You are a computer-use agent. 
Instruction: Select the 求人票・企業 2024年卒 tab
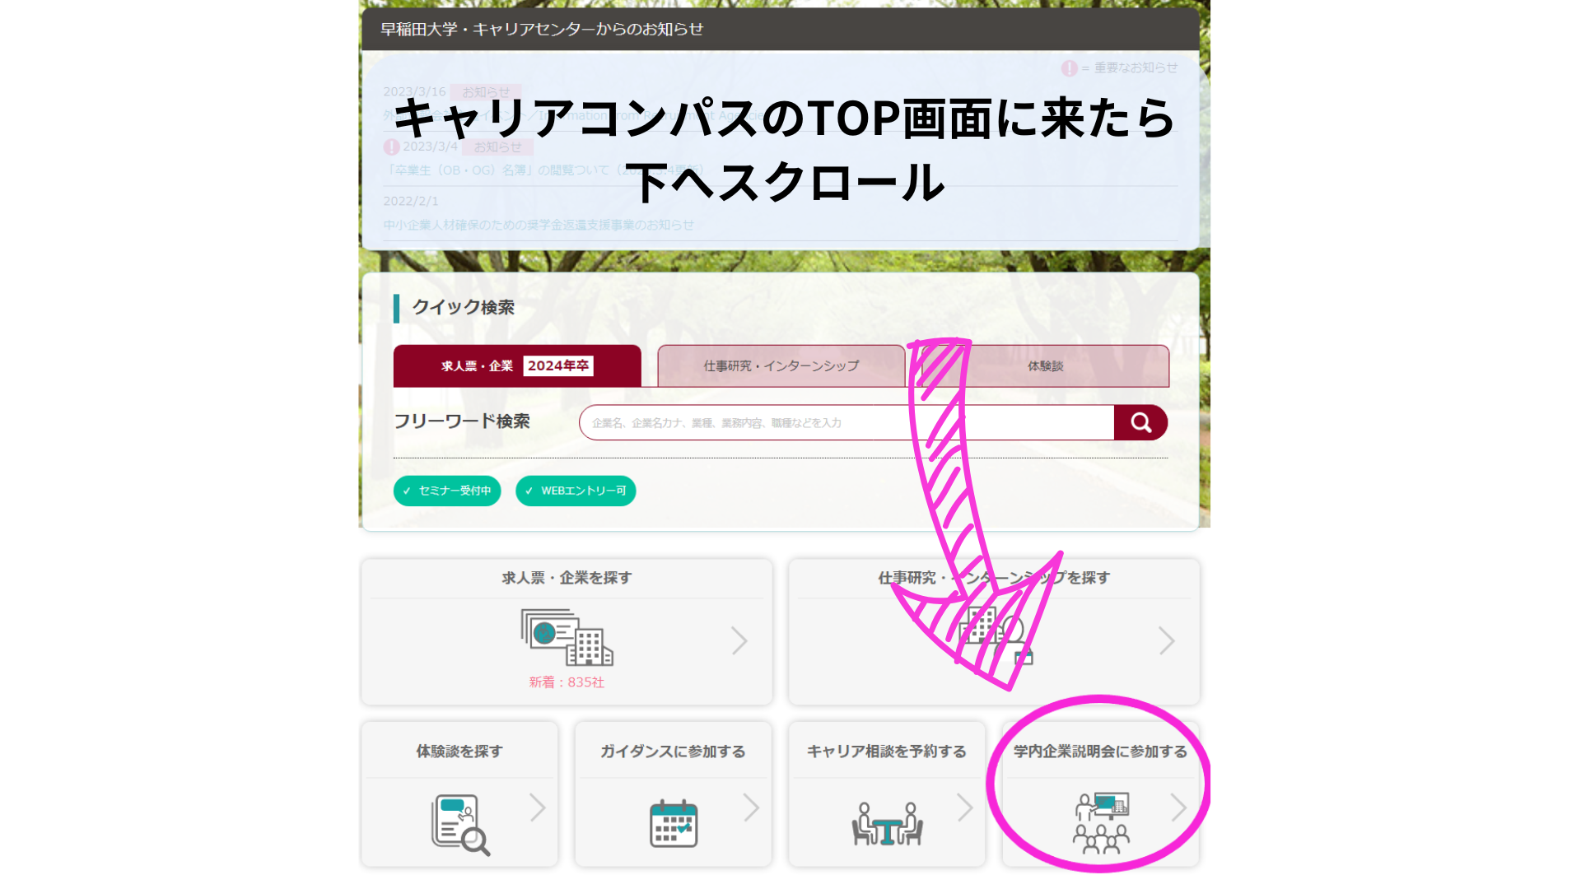pyautogui.click(x=517, y=365)
